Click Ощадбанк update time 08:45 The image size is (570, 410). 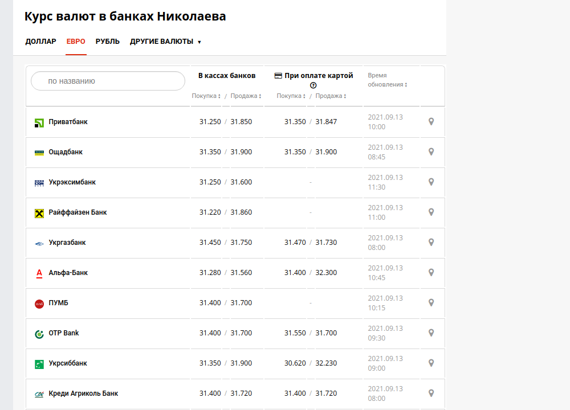[x=377, y=157]
